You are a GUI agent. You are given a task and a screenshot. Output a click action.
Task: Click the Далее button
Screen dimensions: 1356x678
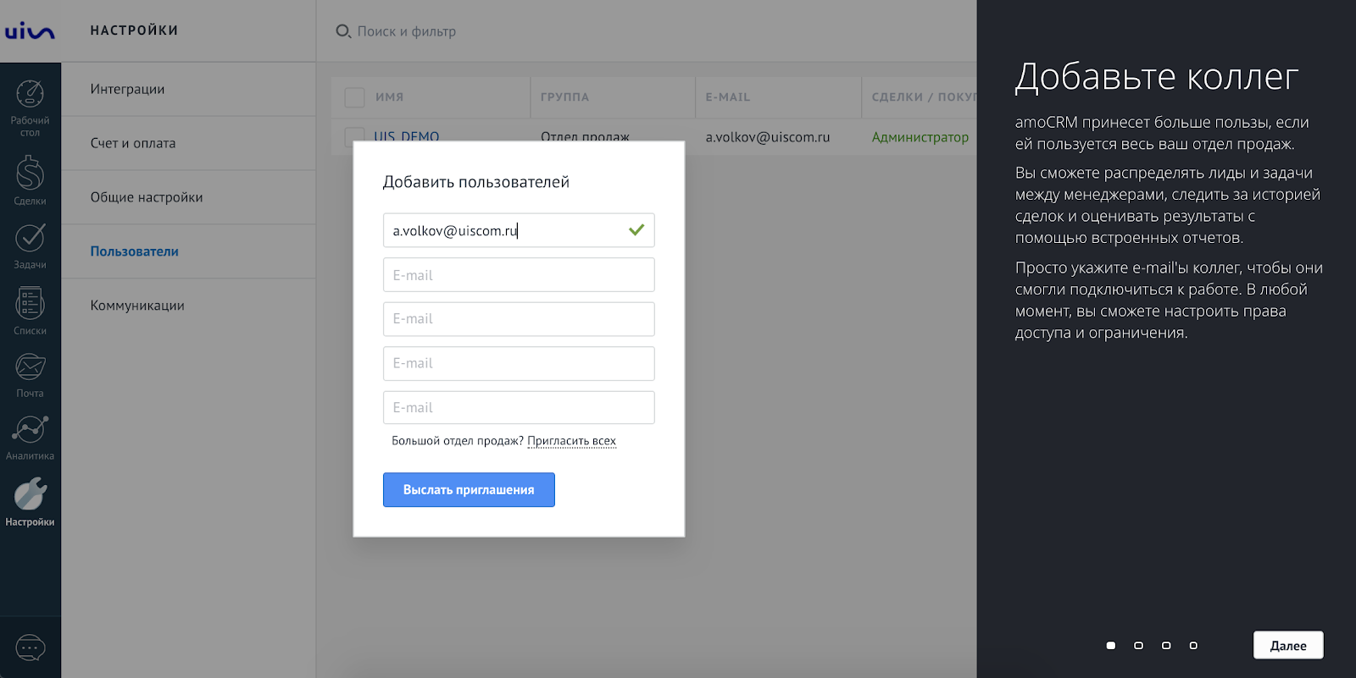(x=1288, y=645)
